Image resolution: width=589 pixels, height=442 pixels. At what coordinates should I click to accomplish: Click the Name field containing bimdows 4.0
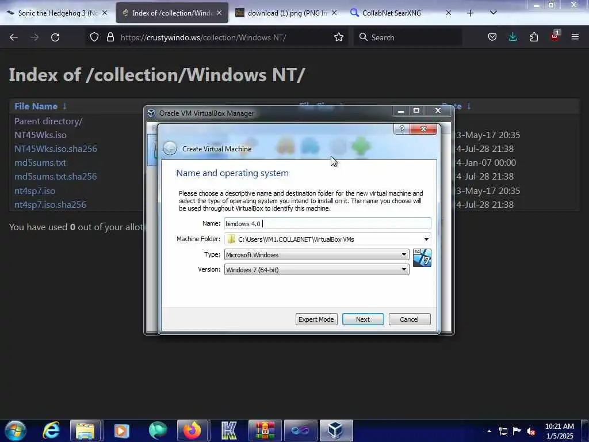(327, 224)
